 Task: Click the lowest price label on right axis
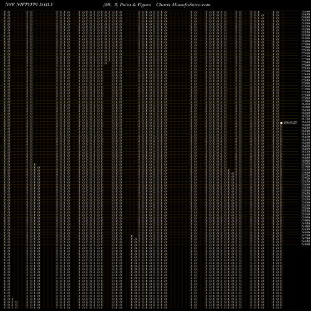coord(305,244)
